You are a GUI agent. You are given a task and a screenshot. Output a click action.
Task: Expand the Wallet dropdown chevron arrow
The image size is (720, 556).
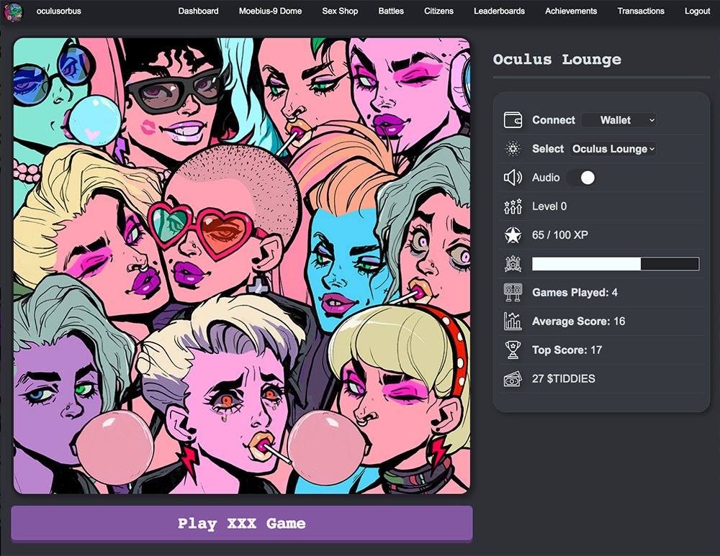pyautogui.click(x=651, y=120)
